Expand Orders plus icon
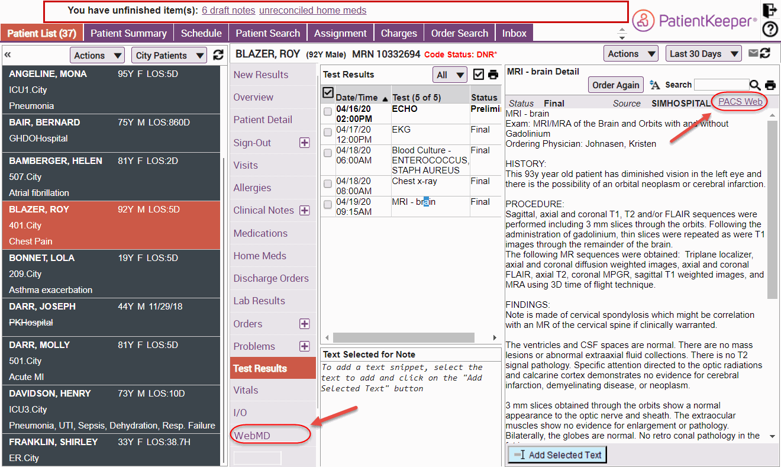Screen dimensions: 781x467 305,324
